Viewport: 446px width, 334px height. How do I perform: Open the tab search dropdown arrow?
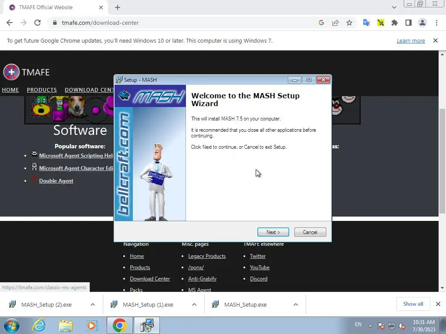coord(394,7)
